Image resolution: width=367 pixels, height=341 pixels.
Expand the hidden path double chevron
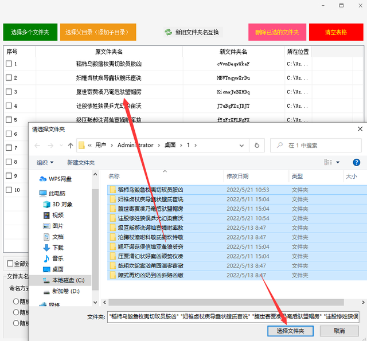[x=89, y=146]
